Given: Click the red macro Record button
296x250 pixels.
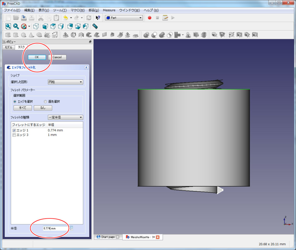Looking at the screenshot, I should (x=149, y=18).
